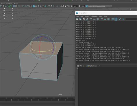Screen dimensions: 137x106
Task: Click the Script Editor search input field
Action: [x=132, y=19]
